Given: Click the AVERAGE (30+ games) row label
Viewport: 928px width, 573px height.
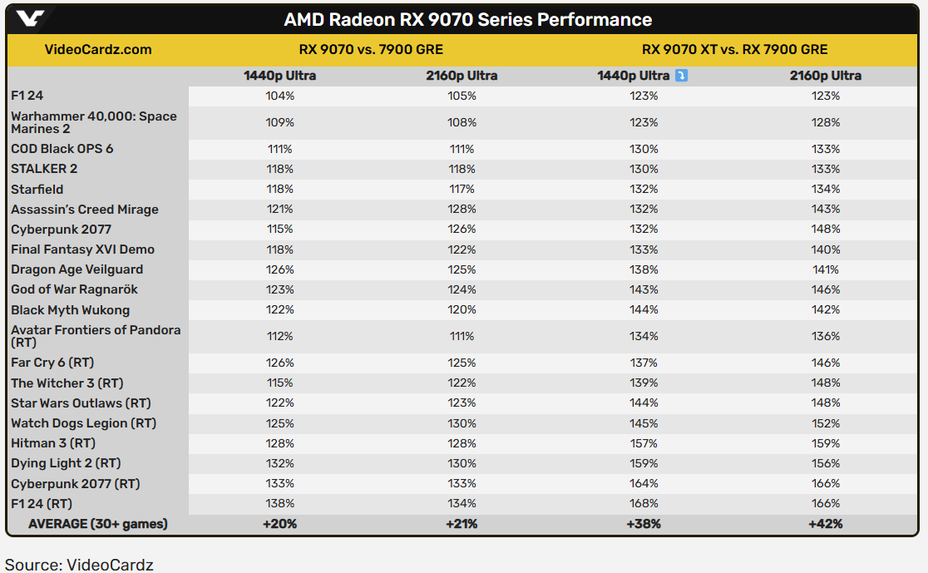Looking at the screenshot, I should 97,524.
